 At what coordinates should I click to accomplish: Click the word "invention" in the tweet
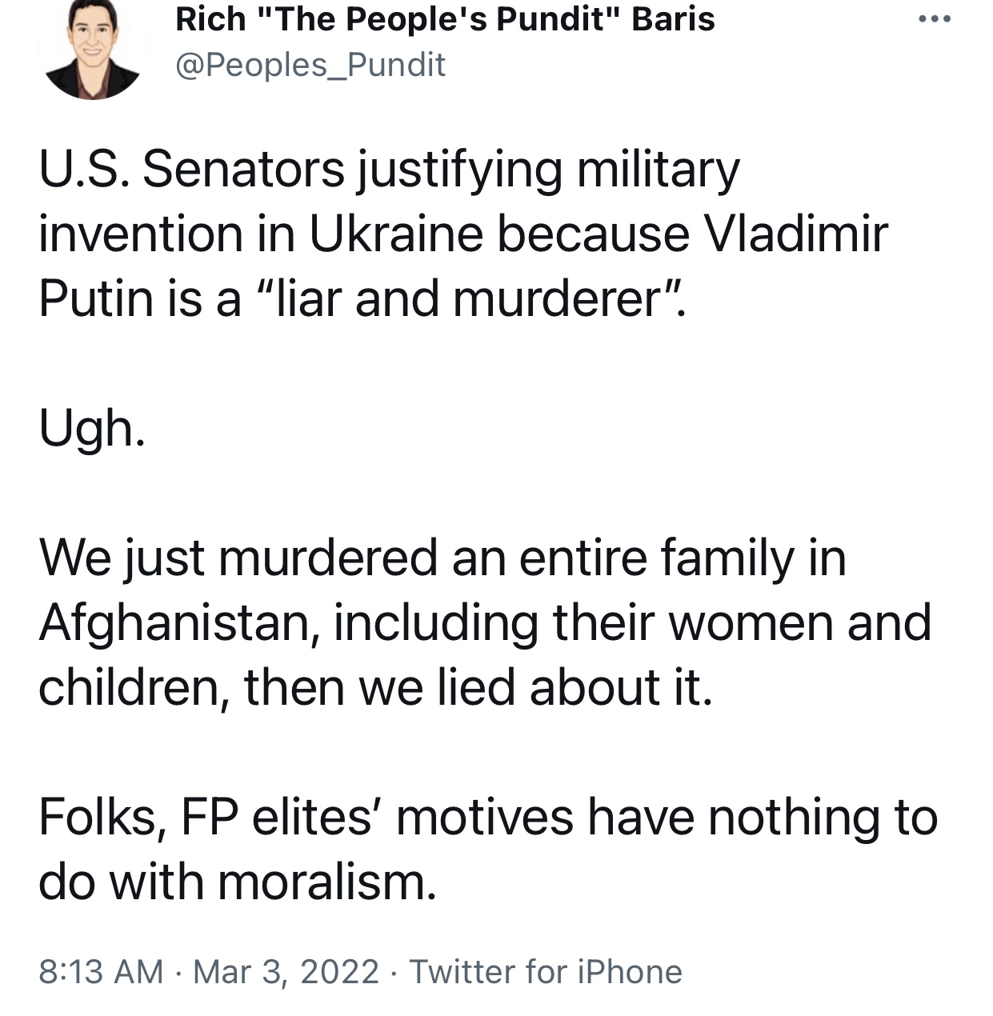(141, 234)
